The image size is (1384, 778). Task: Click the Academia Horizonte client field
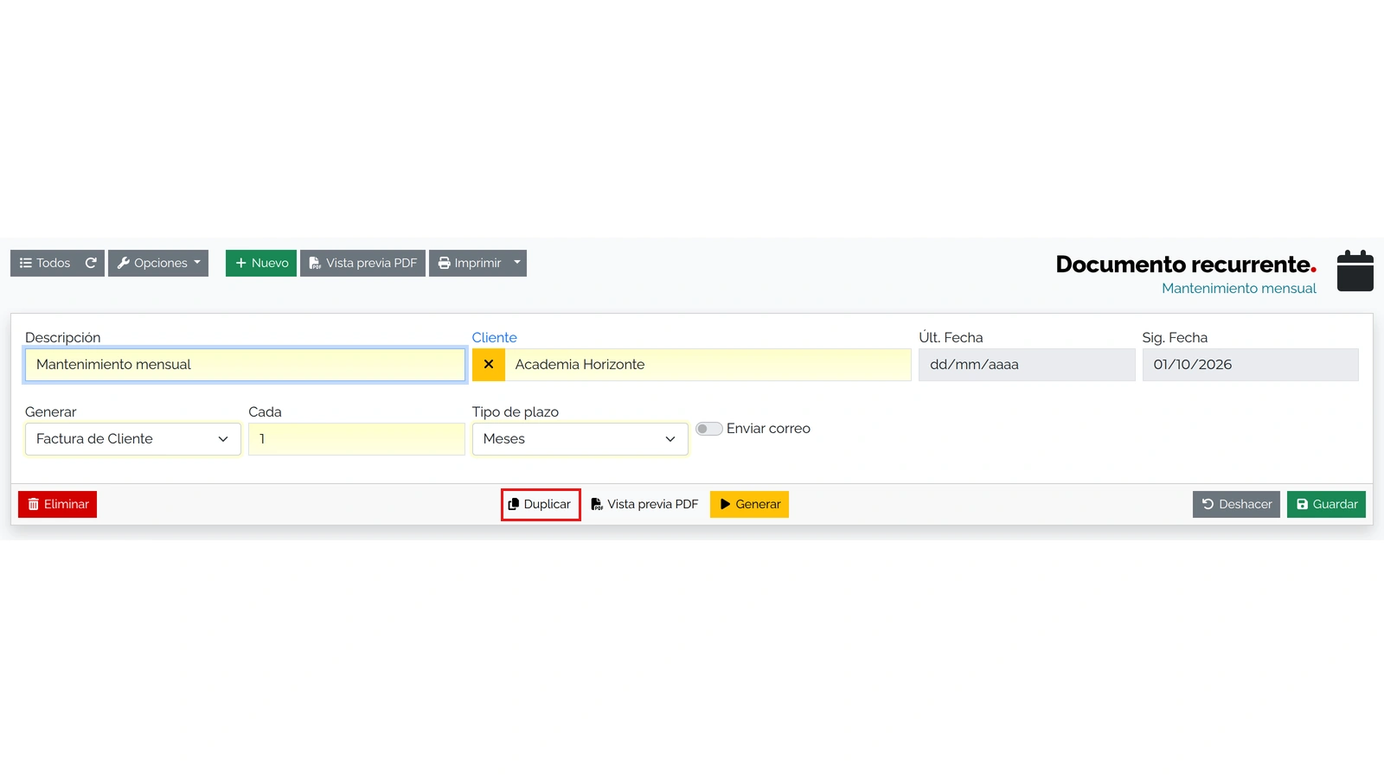tap(708, 365)
